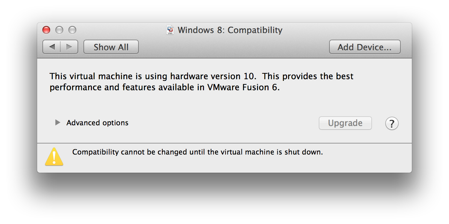Open help with the question mark button
449x224 pixels.
click(392, 123)
